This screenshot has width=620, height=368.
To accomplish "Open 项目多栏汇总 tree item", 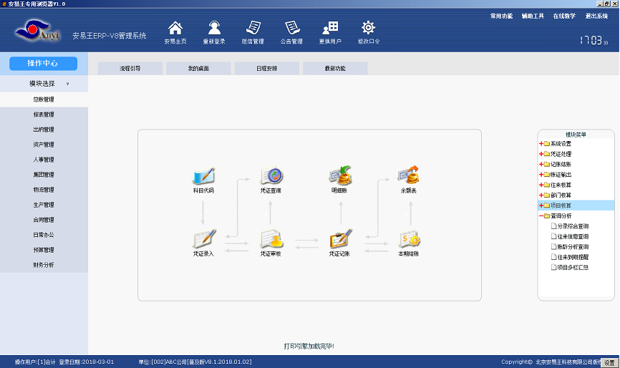I will (x=570, y=267).
